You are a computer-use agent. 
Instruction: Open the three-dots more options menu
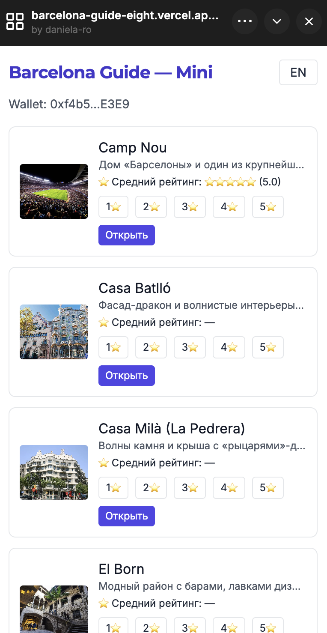(245, 21)
